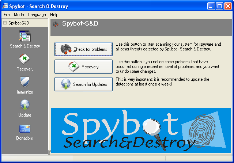Click the Recovery label in the sidebar
The image size is (234, 163).
(x=25, y=69)
